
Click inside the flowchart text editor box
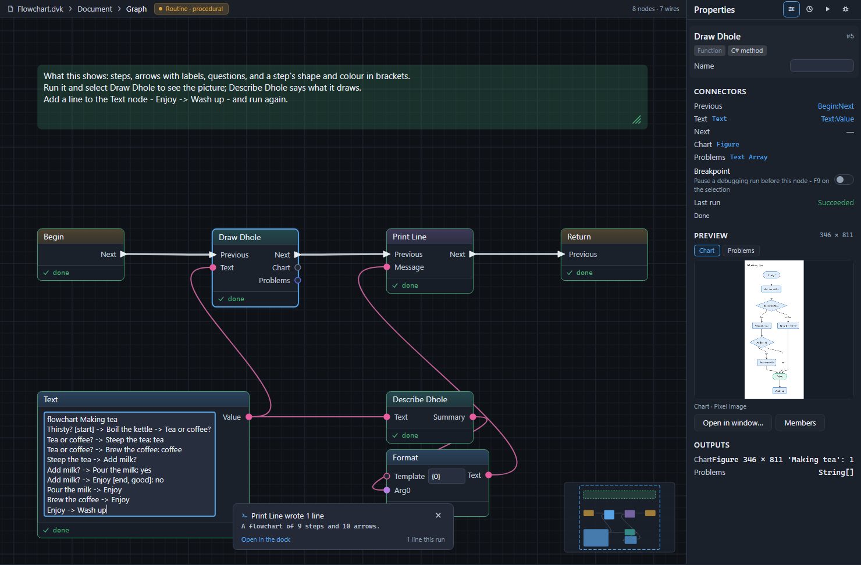pyautogui.click(x=130, y=464)
